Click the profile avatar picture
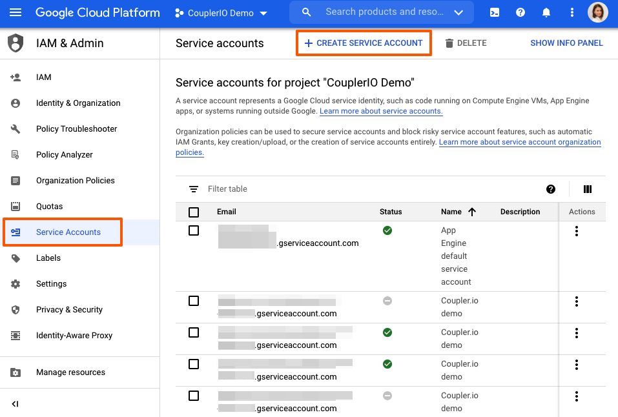The image size is (618, 417). 597,12
